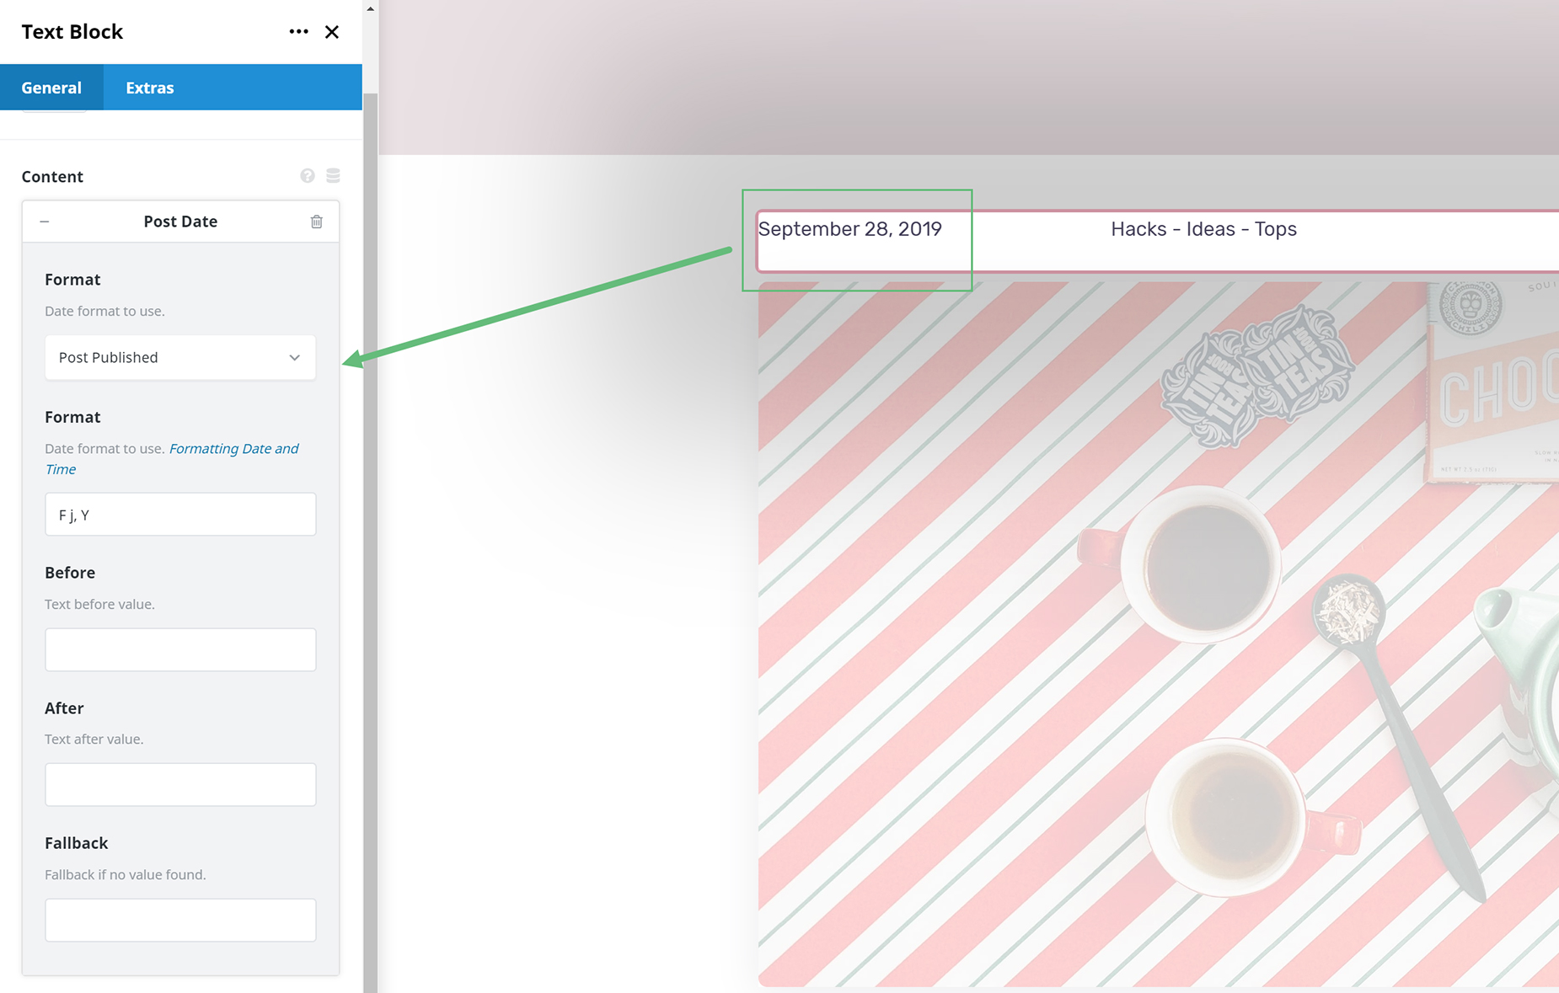Click the Content section label
This screenshot has width=1559, height=993.
52,176
